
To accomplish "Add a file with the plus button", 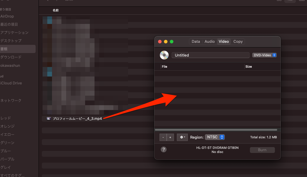I will point(170,137).
